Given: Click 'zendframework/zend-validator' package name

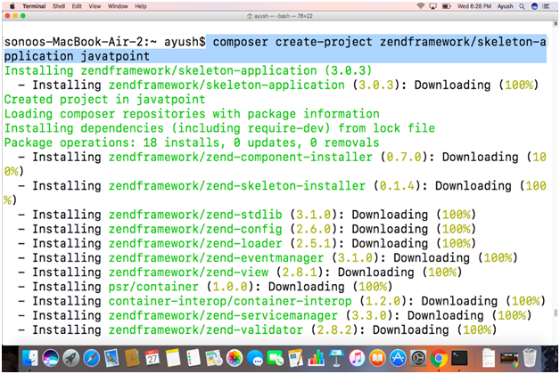Looking at the screenshot, I should pos(206,329).
